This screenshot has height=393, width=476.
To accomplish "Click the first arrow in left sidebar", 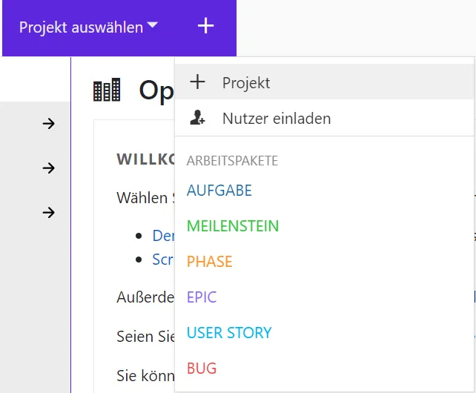I will pos(49,124).
